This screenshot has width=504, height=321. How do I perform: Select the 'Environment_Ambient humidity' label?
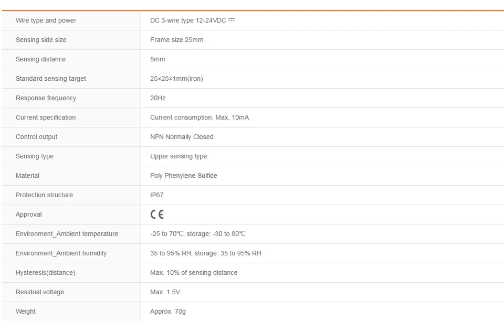61,253
